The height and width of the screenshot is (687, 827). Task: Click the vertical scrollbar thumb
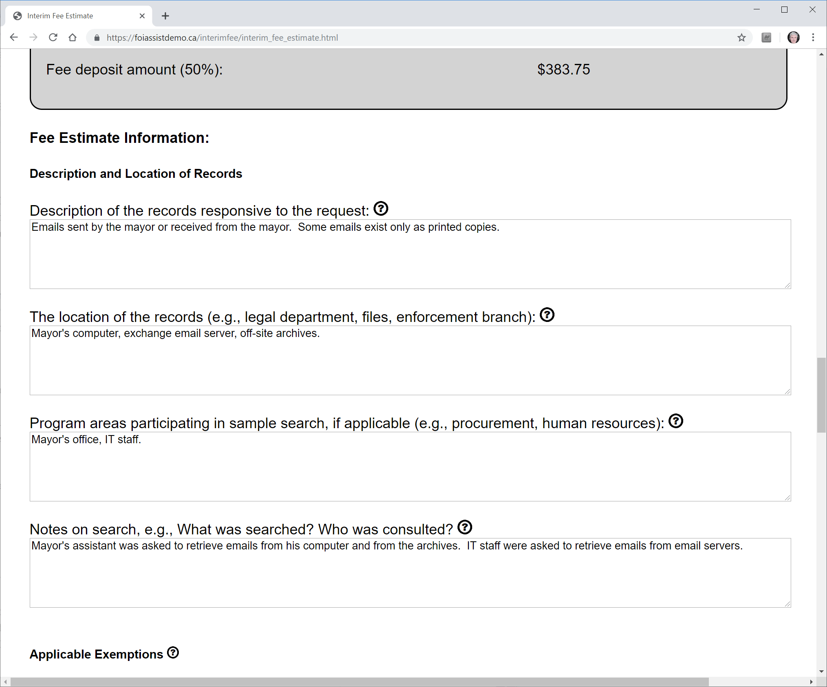821,395
